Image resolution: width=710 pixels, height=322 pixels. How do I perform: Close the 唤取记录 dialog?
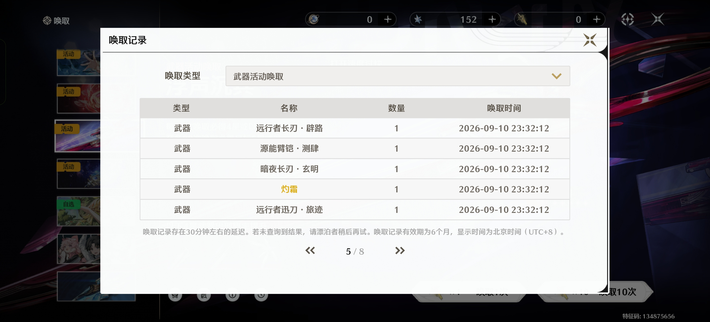click(x=590, y=40)
